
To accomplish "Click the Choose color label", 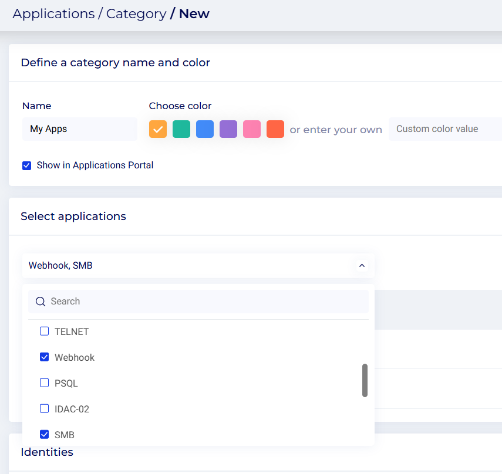I will [180, 106].
